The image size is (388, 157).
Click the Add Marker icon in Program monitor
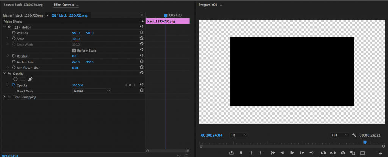tap(241, 153)
